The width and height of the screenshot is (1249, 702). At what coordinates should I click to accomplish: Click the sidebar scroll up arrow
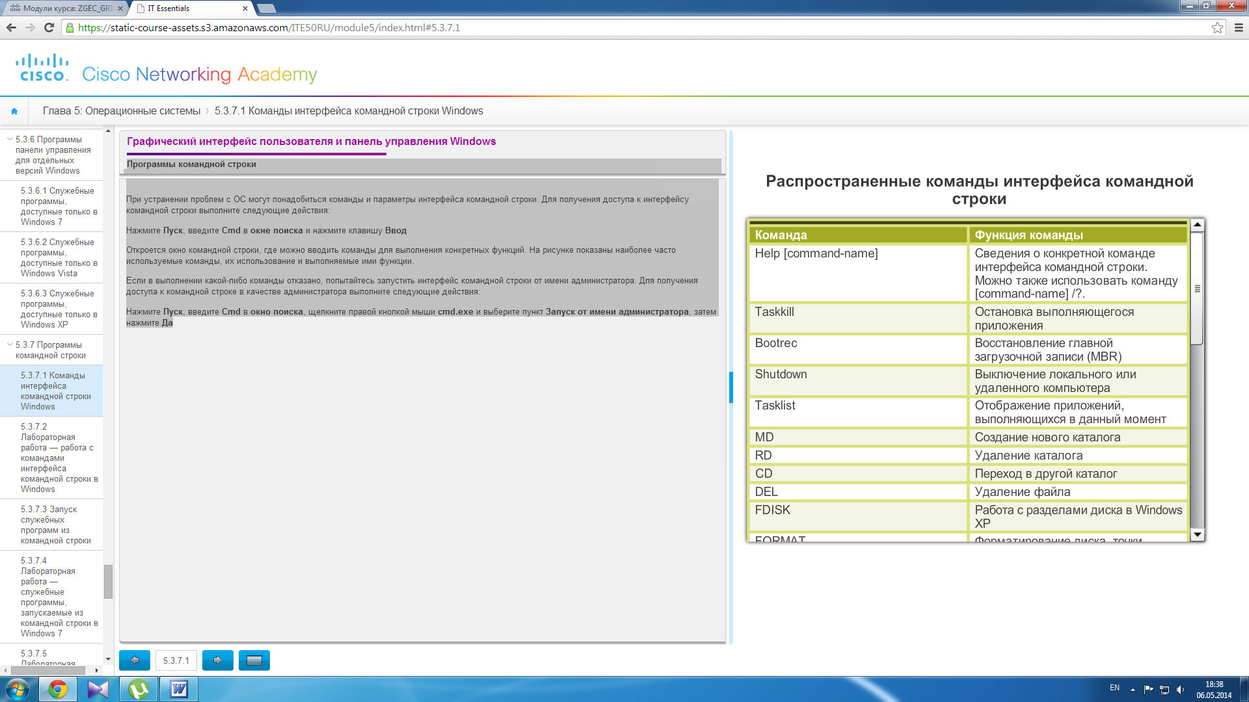pyautogui.click(x=108, y=132)
